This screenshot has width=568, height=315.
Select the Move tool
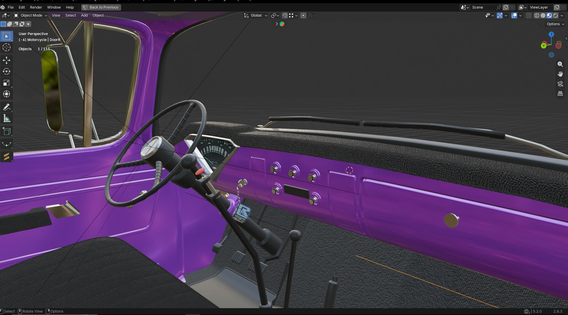(7, 60)
